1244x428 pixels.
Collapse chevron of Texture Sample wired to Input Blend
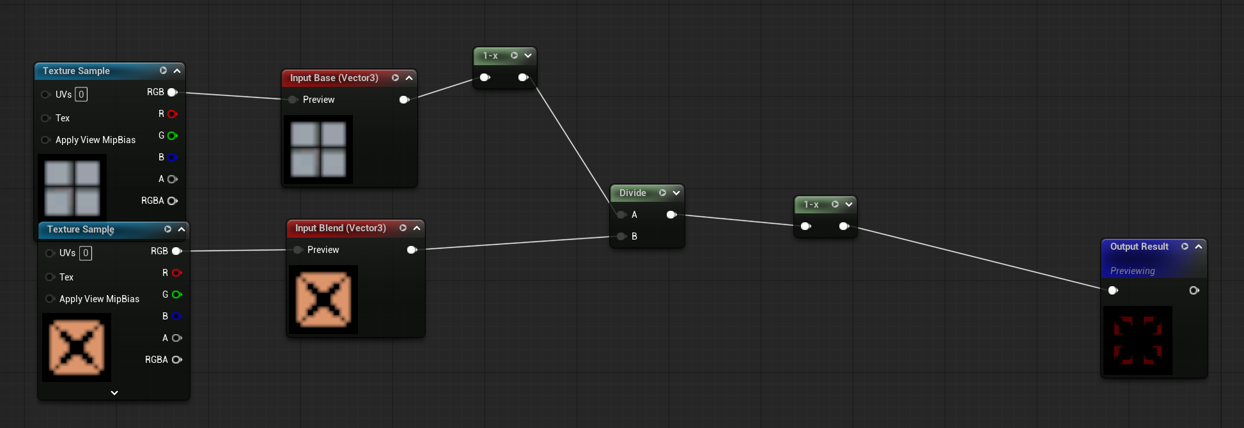182,229
